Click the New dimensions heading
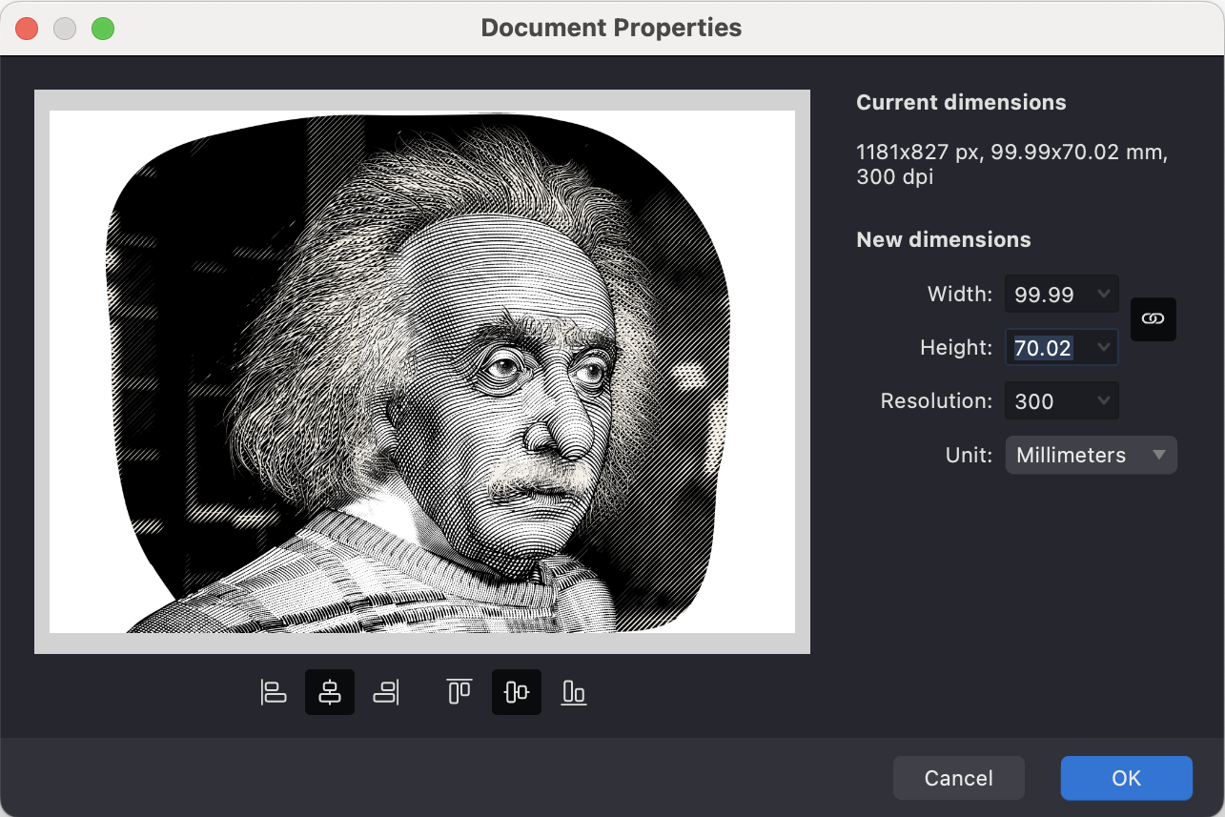Image resolution: width=1225 pixels, height=817 pixels. click(x=944, y=239)
